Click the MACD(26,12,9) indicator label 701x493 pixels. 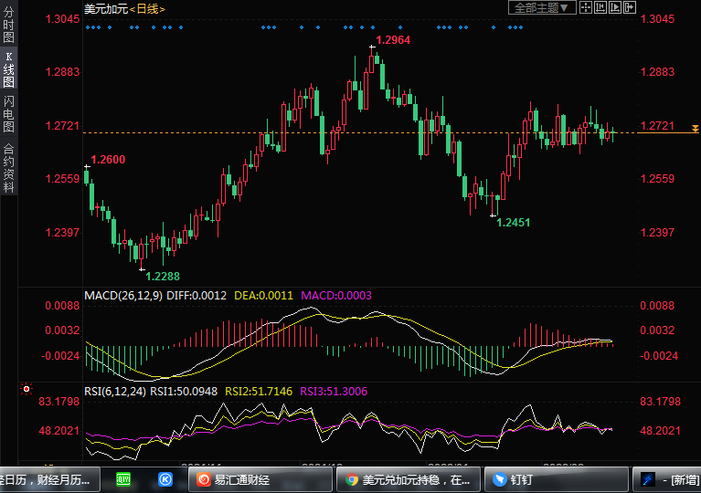pyautogui.click(x=123, y=296)
